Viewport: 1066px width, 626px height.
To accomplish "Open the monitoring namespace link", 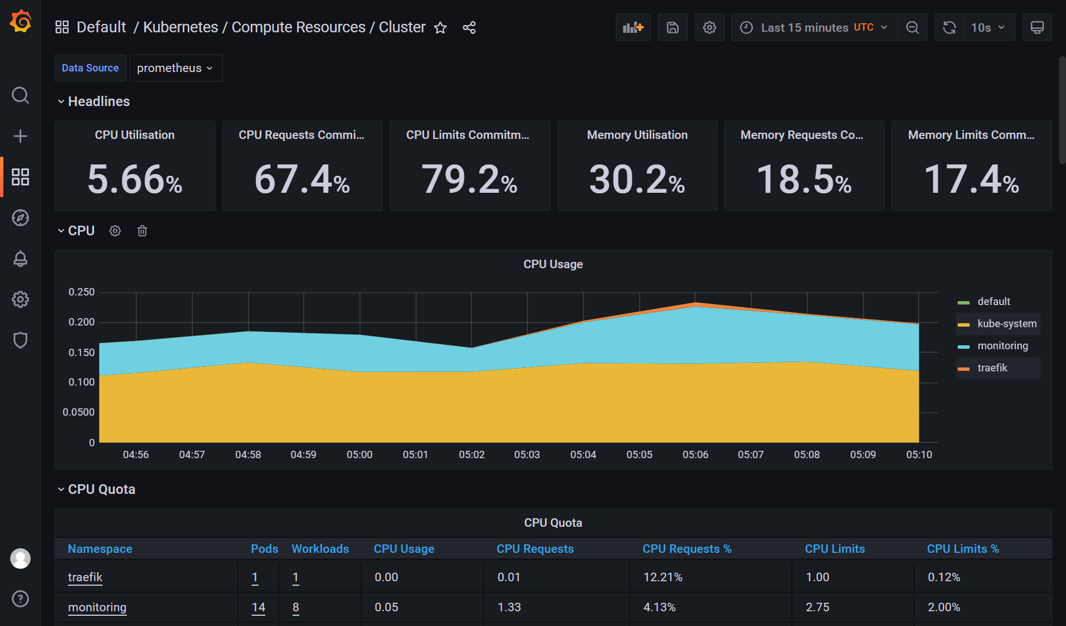I will (x=97, y=607).
